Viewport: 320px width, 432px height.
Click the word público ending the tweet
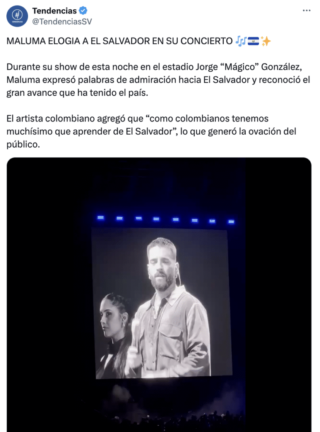click(23, 144)
